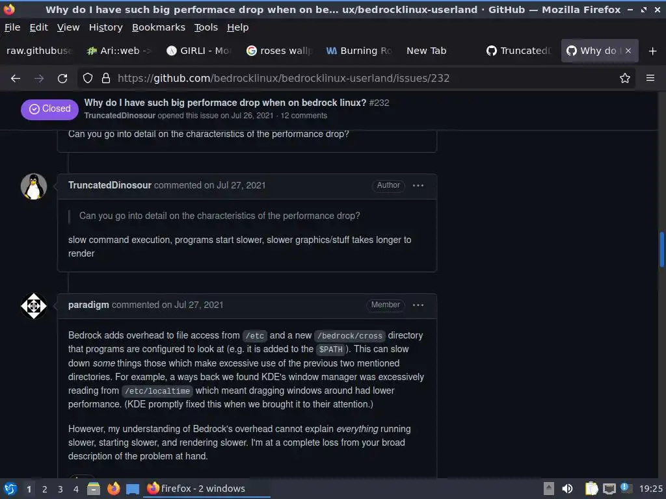Click the /bedrock/cross code snippet
Viewport: 666px width, 499px height.
tap(349, 336)
